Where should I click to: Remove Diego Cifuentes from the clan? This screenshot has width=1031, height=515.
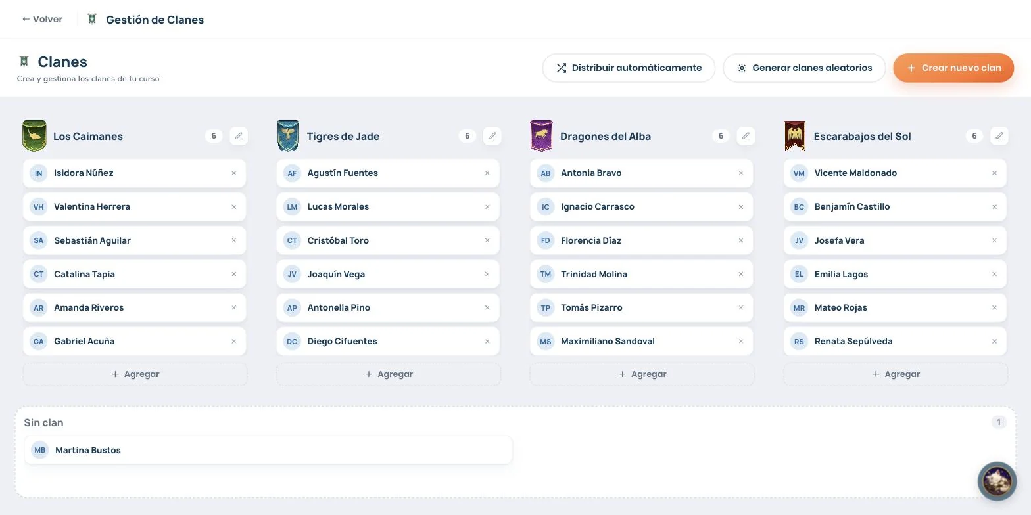coord(487,342)
